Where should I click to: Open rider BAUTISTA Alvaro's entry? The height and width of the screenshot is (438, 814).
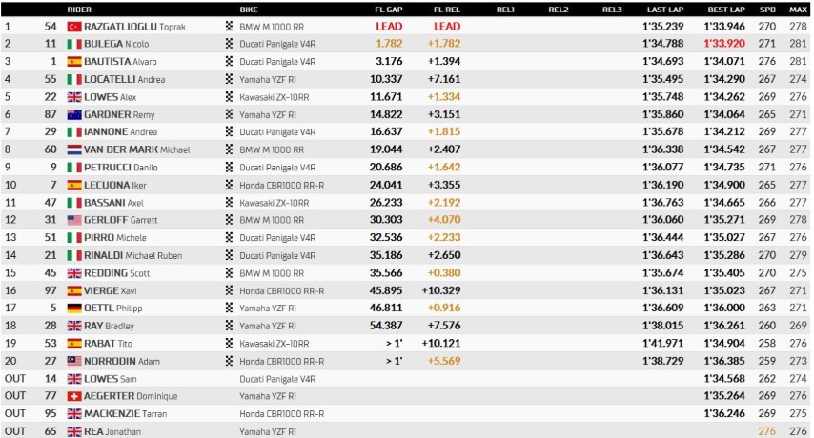[x=120, y=62]
